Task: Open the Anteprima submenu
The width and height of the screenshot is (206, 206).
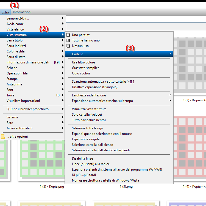Action: point(32,84)
